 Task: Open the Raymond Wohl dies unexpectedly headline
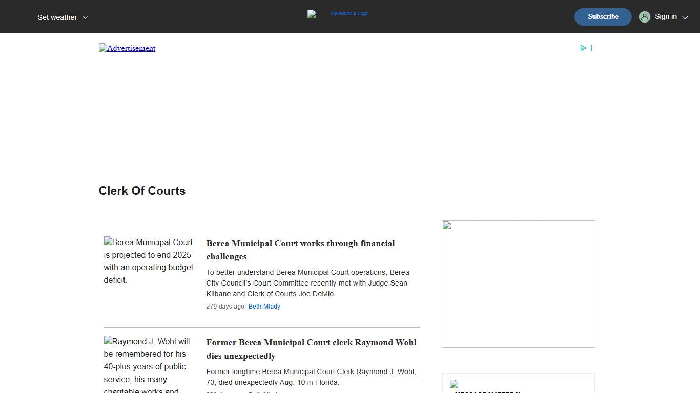click(311, 349)
